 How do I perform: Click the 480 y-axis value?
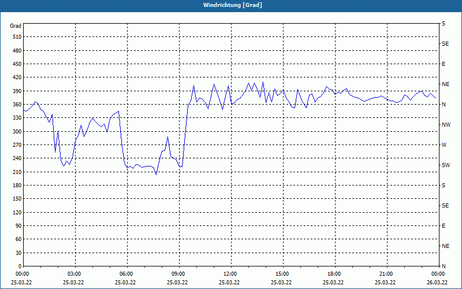(x=17, y=51)
